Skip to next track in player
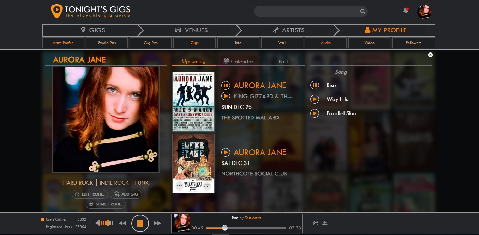The height and width of the screenshot is (235, 479). (x=157, y=223)
